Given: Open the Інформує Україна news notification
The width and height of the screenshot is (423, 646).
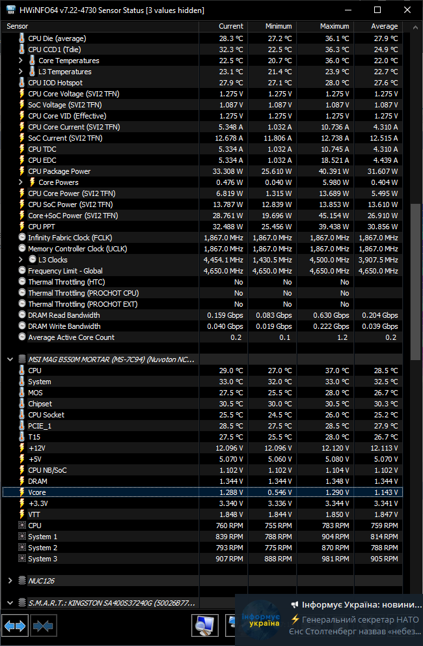Looking at the screenshot, I should tap(329, 617).
